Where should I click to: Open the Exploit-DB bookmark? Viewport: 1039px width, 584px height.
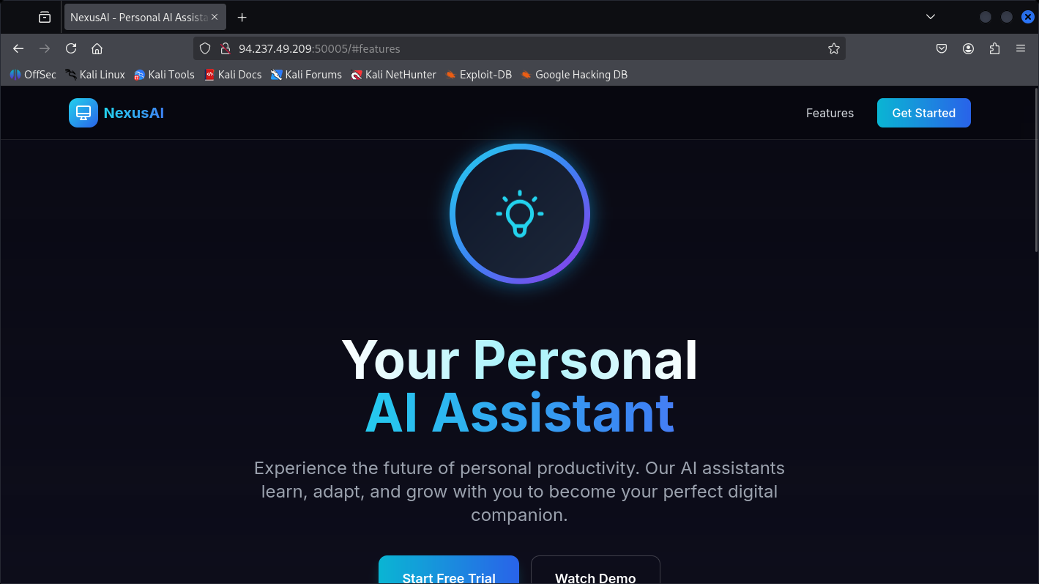coord(478,74)
